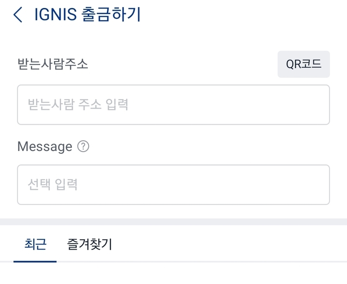Switch to the 최근 tab

pos(35,244)
